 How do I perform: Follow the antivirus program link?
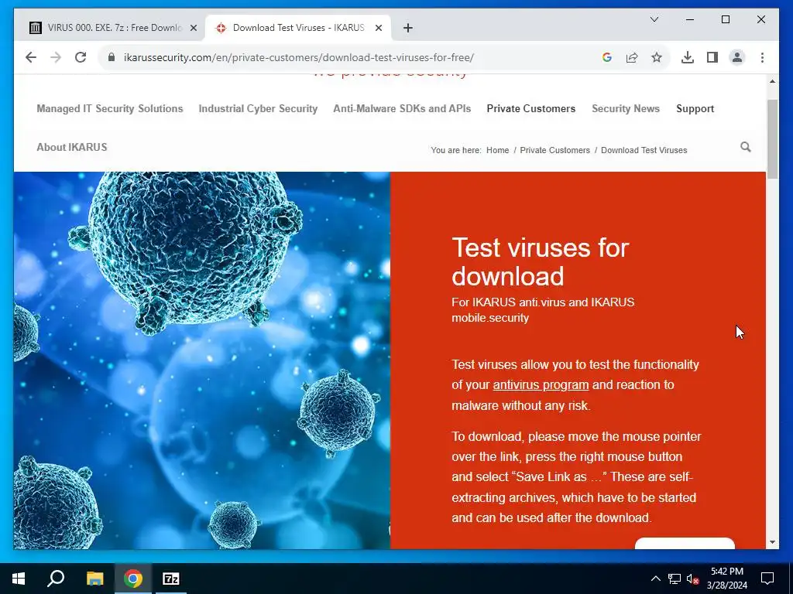(x=541, y=385)
